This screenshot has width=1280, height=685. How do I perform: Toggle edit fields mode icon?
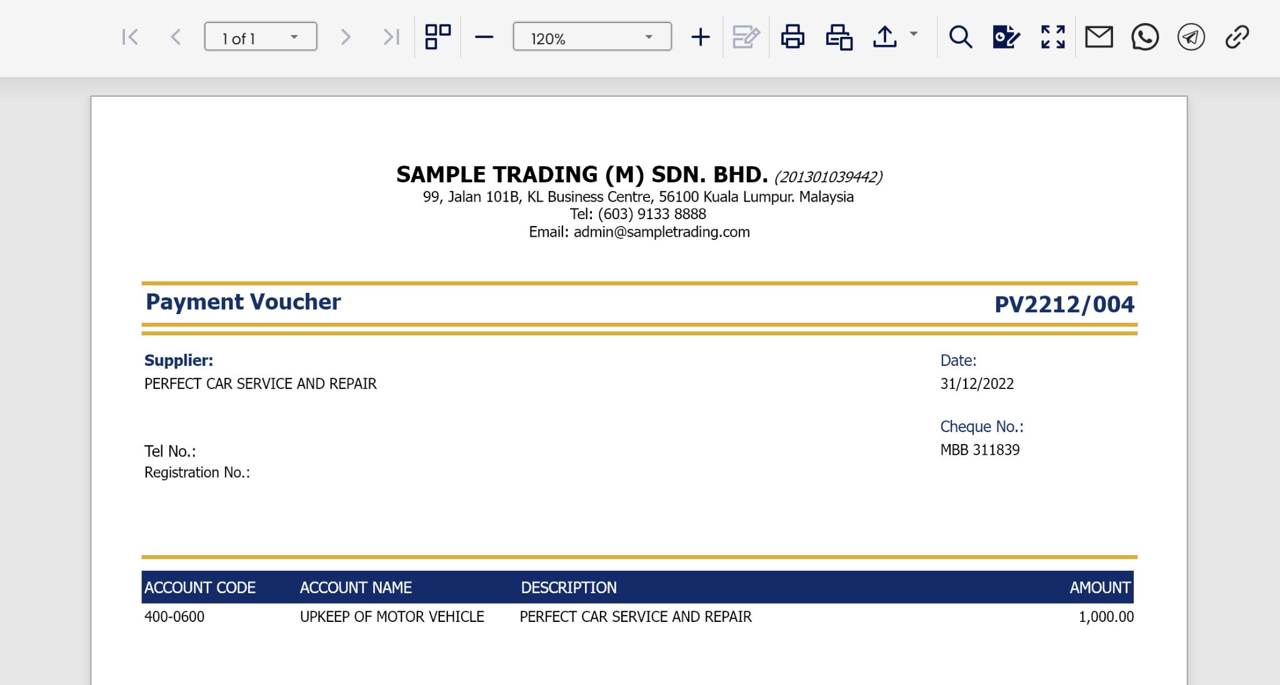[746, 37]
